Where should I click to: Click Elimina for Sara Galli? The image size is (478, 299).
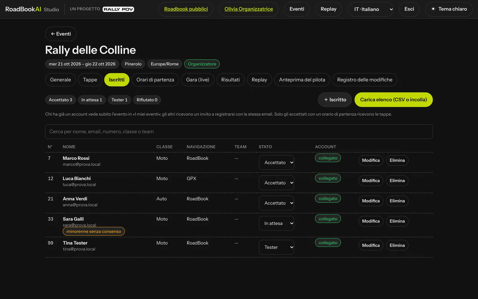pyautogui.click(x=397, y=221)
